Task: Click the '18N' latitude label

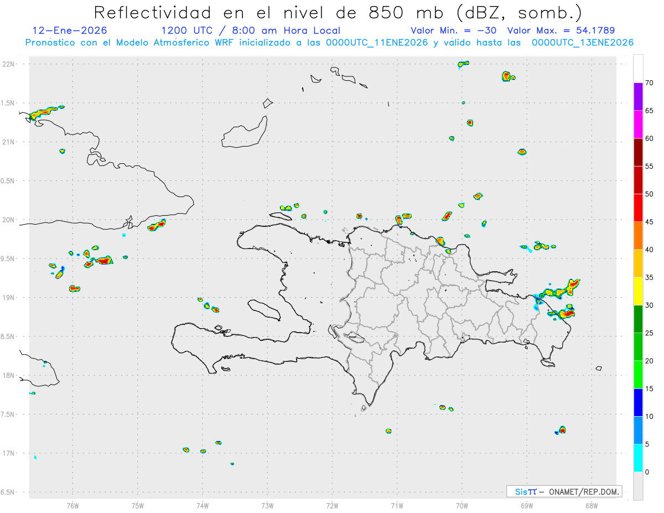Action: (x=9, y=375)
